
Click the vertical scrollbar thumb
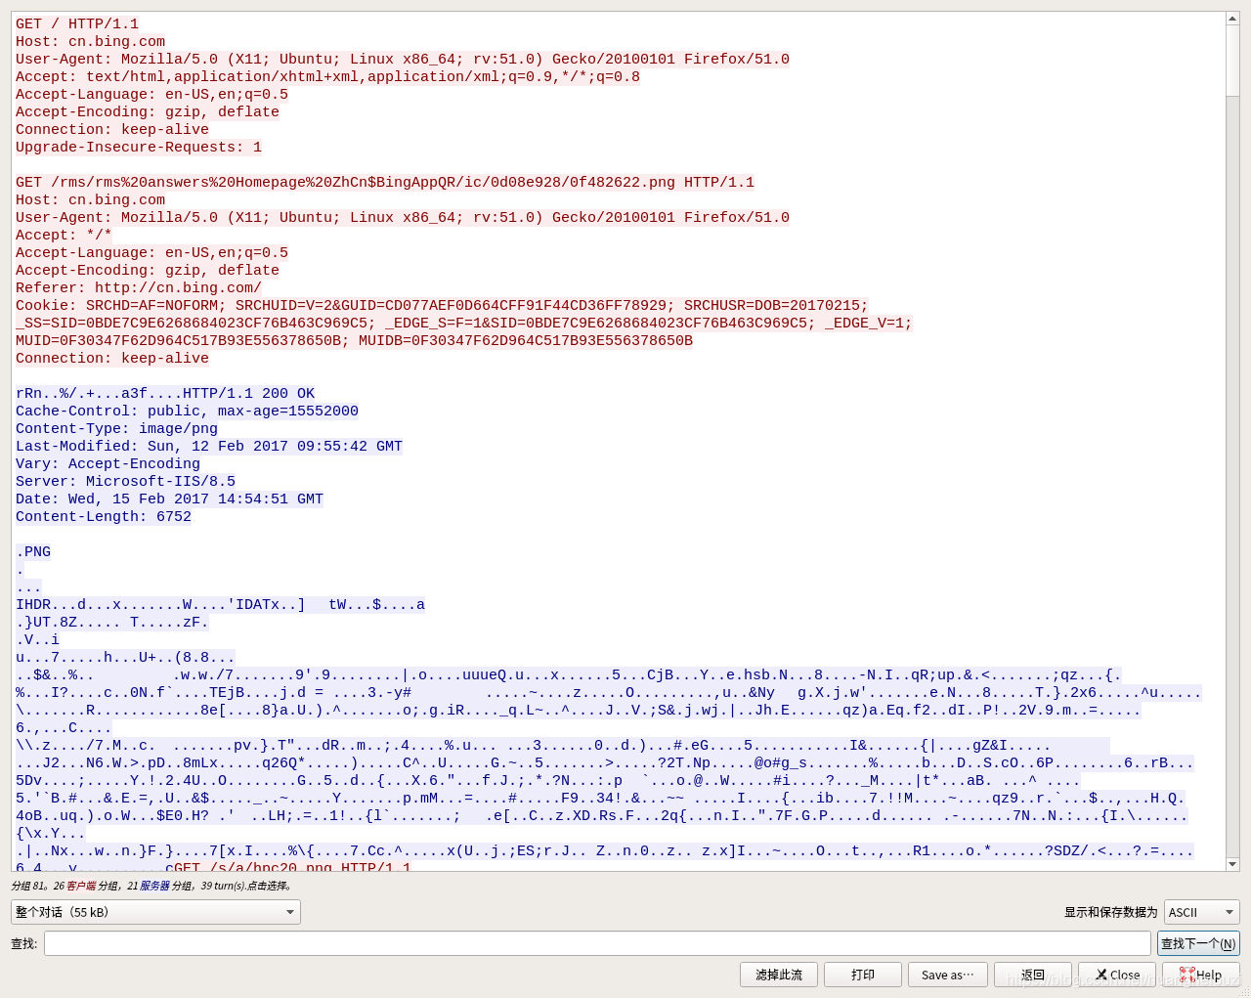click(1232, 62)
